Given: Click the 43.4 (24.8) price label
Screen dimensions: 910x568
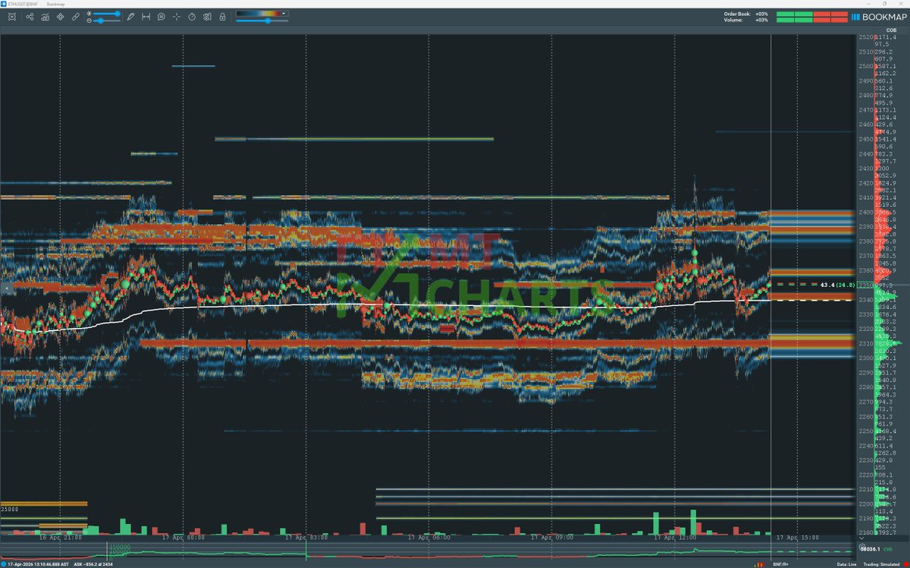Looking at the screenshot, I should (x=838, y=285).
